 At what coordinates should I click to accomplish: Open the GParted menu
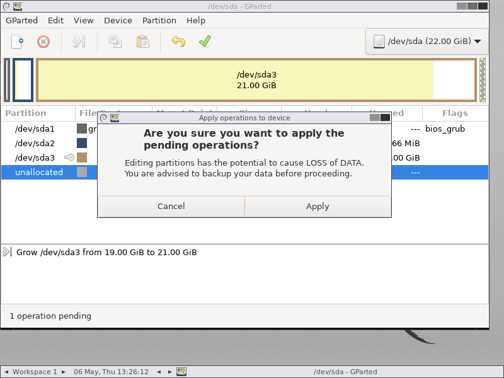click(x=22, y=20)
